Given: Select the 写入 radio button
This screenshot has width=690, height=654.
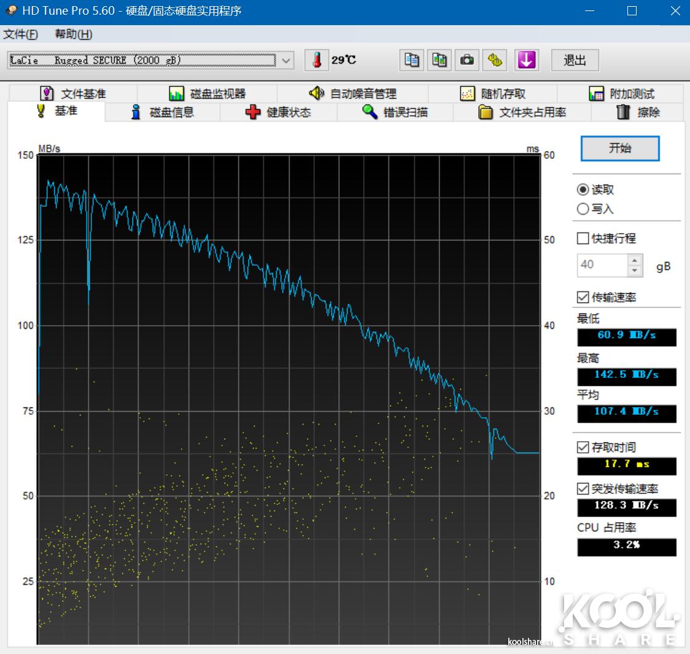Looking at the screenshot, I should (x=583, y=209).
